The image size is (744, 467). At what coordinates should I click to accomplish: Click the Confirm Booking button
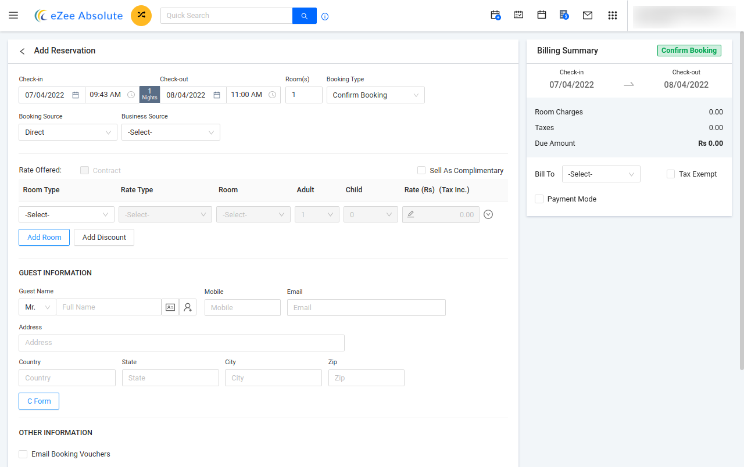[x=689, y=51]
